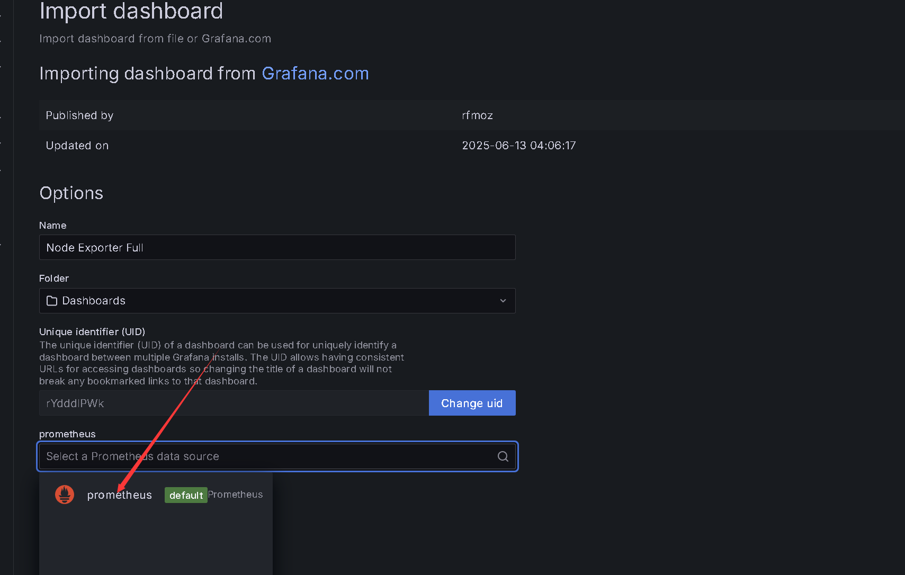Focus the UID field rYdddlPWk

[234, 403]
